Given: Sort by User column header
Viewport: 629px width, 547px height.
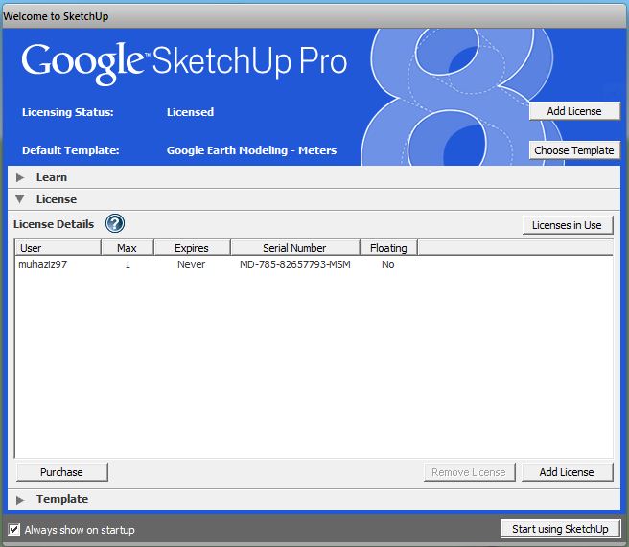Looking at the screenshot, I should (x=58, y=248).
